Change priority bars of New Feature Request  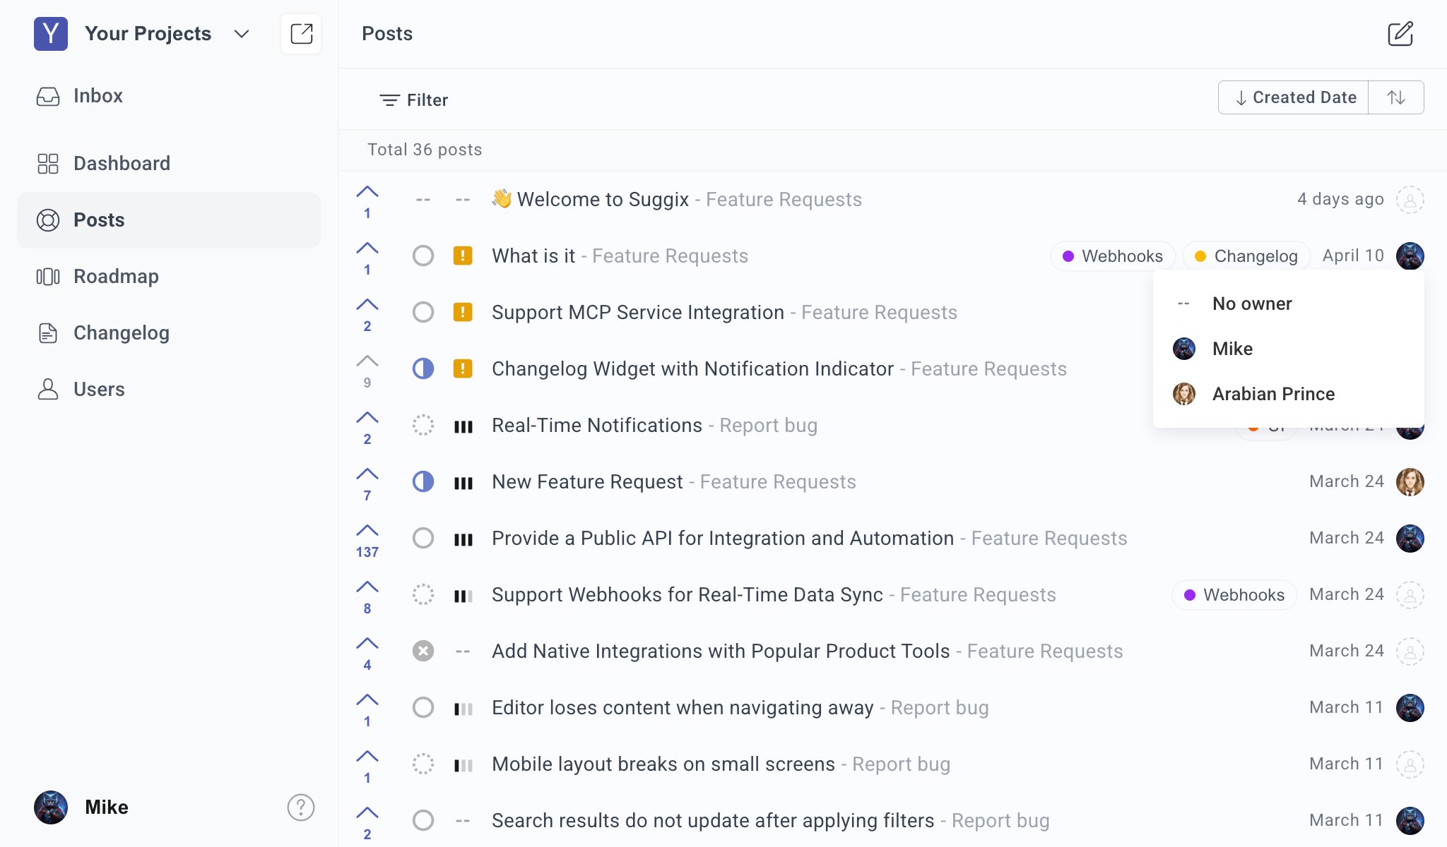pyautogui.click(x=463, y=483)
